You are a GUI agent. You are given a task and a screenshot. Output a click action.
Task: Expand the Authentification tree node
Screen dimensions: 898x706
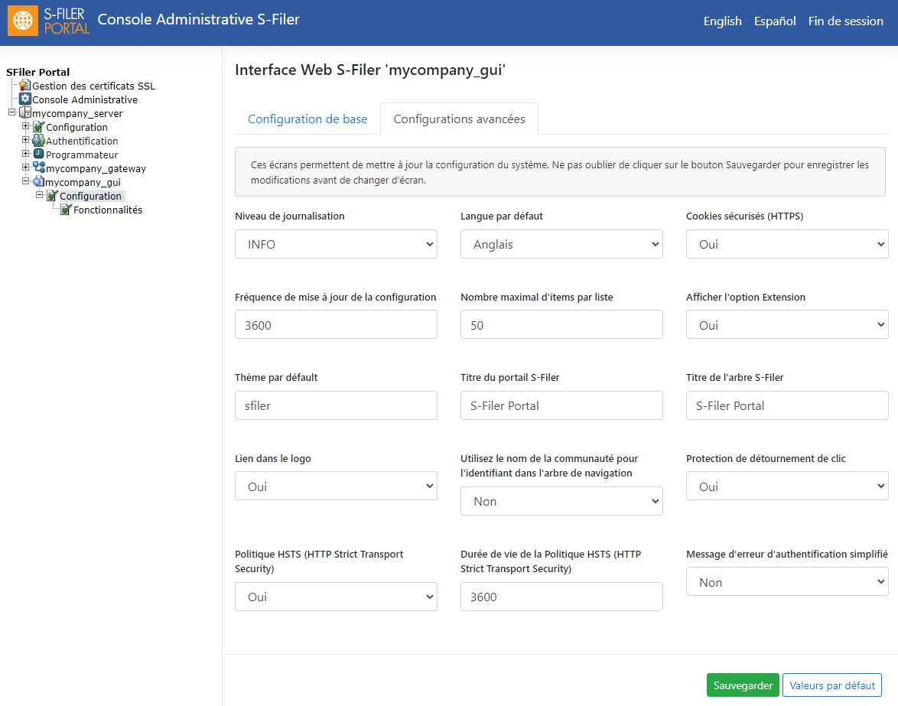click(x=25, y=140)
